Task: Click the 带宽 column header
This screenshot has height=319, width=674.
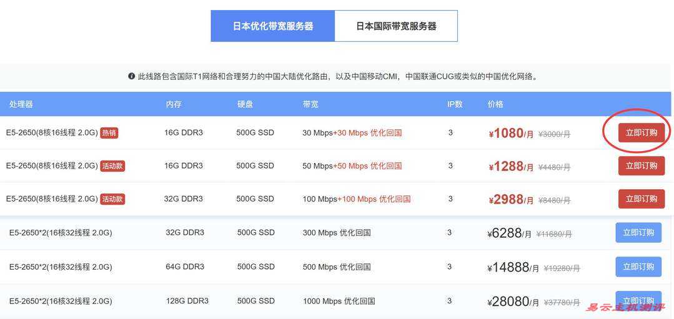Action: 310,104
